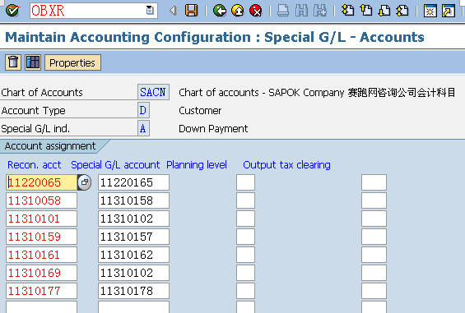
Task: Click the table layout icon beside Properties
Action: point(33,62)
